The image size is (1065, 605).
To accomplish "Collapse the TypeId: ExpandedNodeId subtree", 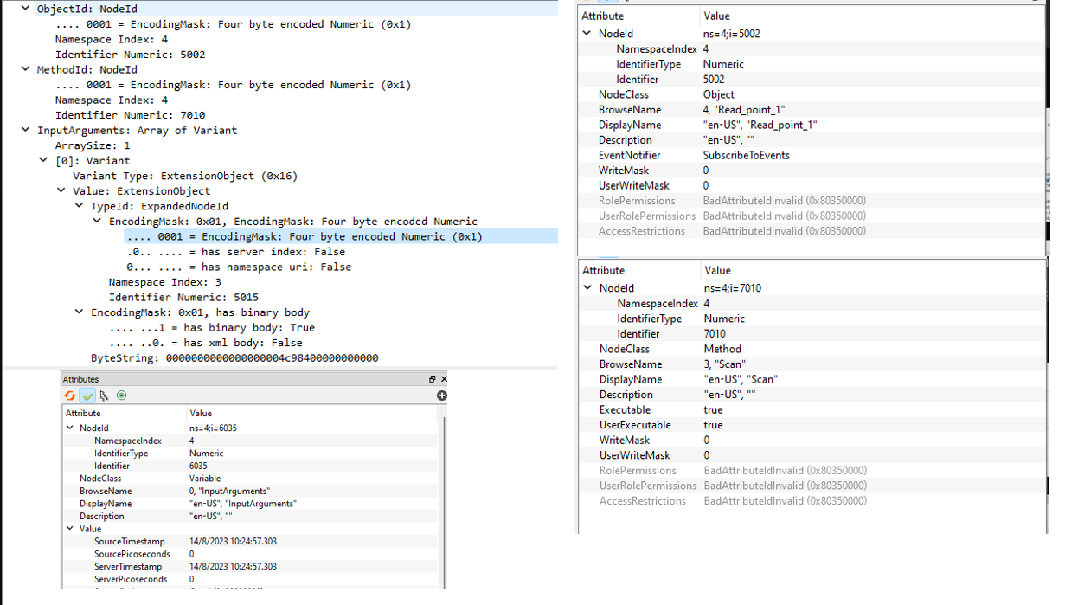I will pos(79,206).
